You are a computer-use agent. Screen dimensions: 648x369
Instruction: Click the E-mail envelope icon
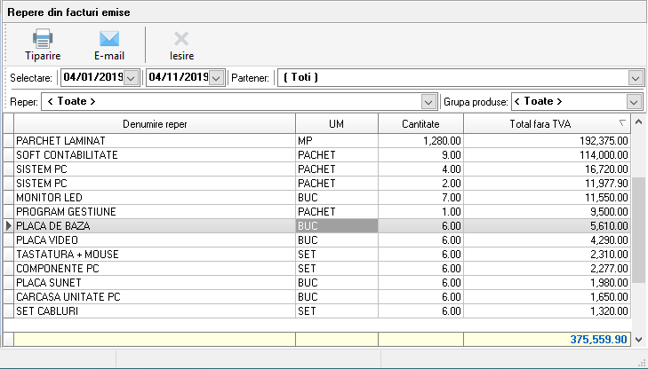109,38
